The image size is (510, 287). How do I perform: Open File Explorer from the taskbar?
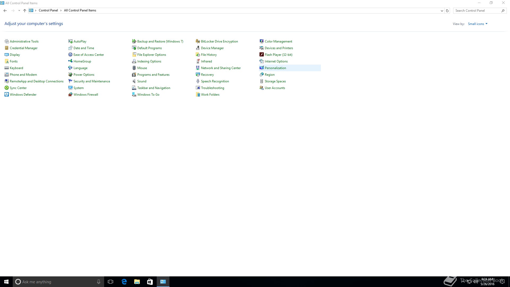pos(137,282)
